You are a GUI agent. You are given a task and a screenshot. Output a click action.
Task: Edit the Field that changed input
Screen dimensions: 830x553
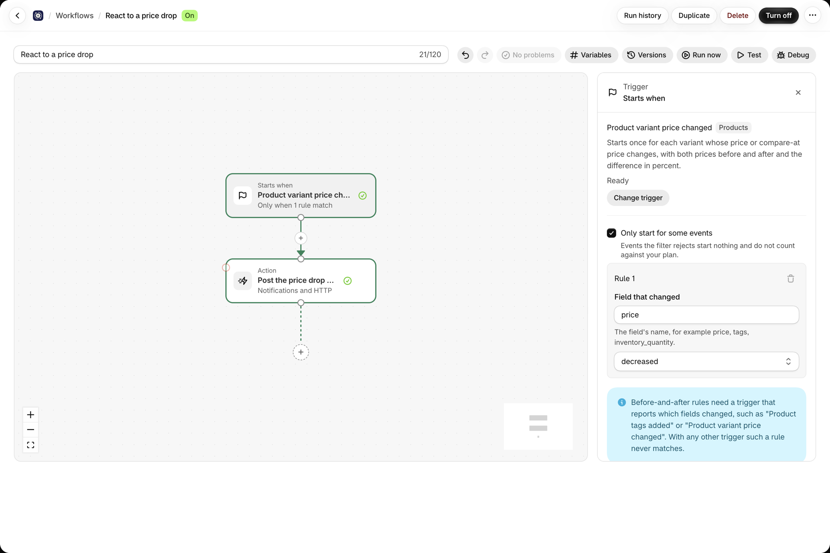[x=706, y=315]
